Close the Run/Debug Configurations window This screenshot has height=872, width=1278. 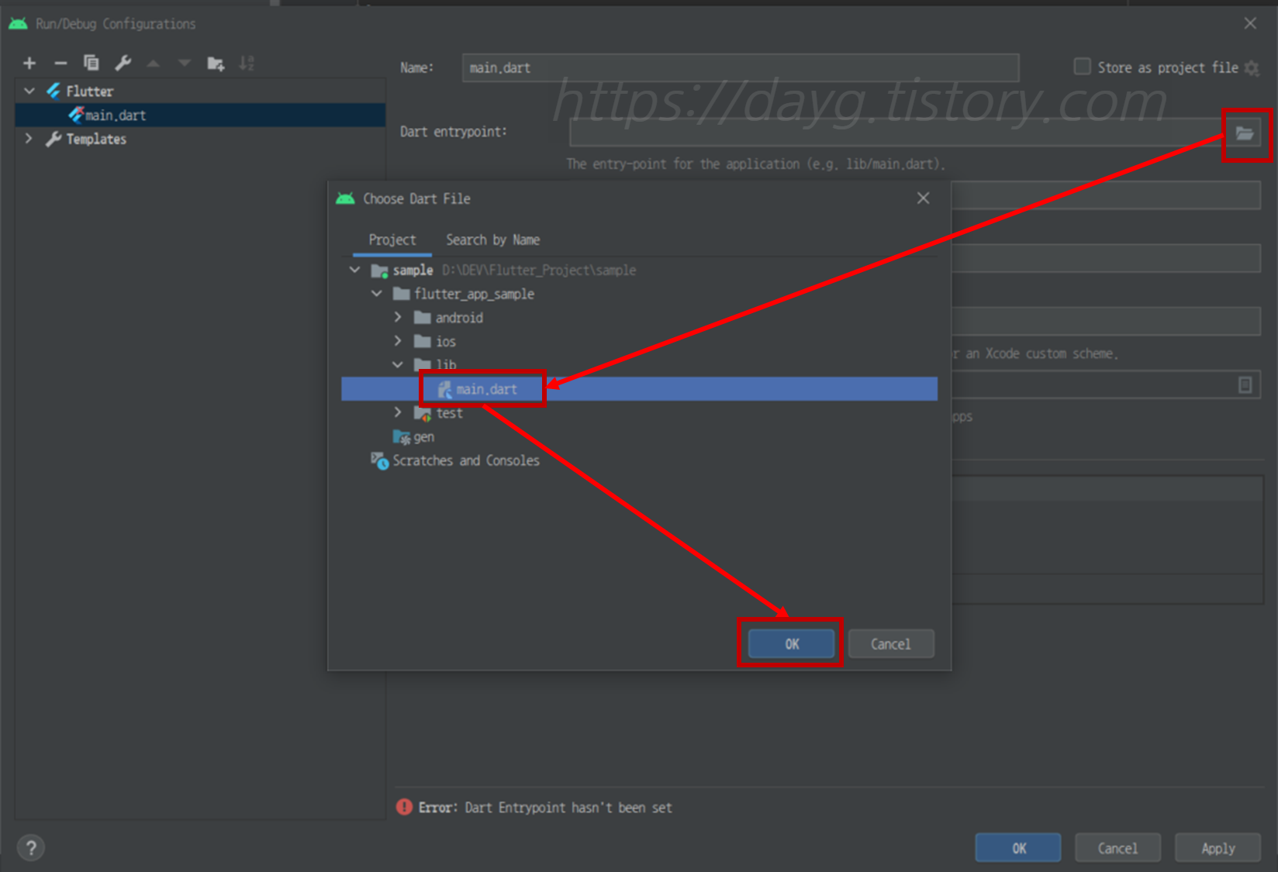(1250, 23)
